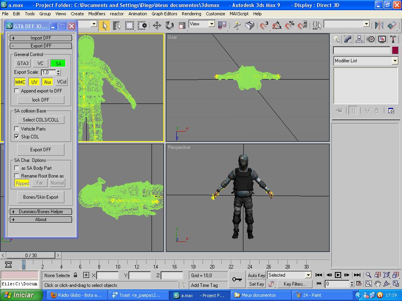Open the Utilities hammer panel
The width and height of the screenshot is (402, 301).
(x=393, y=39)
